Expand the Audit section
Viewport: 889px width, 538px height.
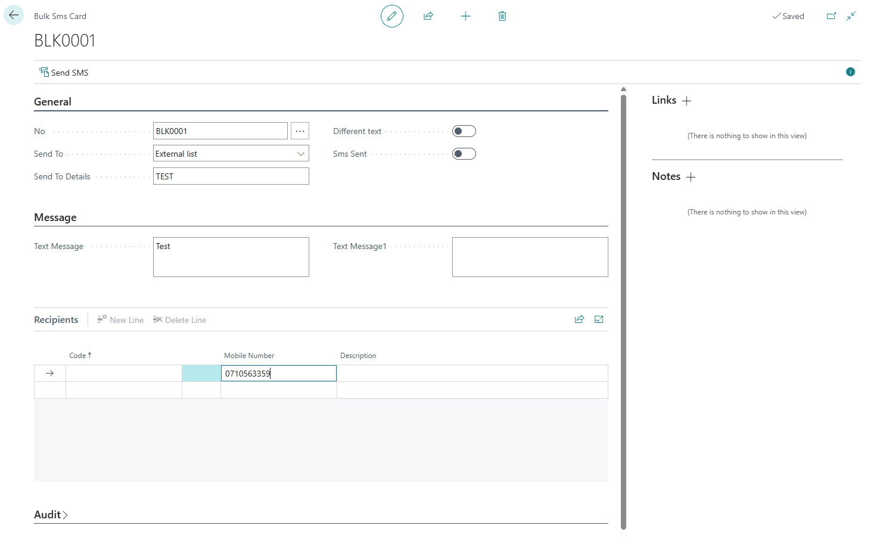click(x=51, y=515)
